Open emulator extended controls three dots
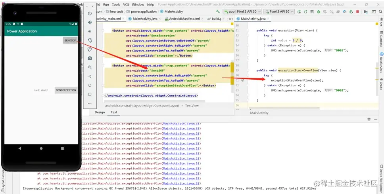 tap(90, 103)
